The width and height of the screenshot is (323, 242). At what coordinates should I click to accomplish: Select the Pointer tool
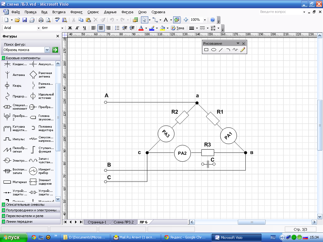click(144, 20)
